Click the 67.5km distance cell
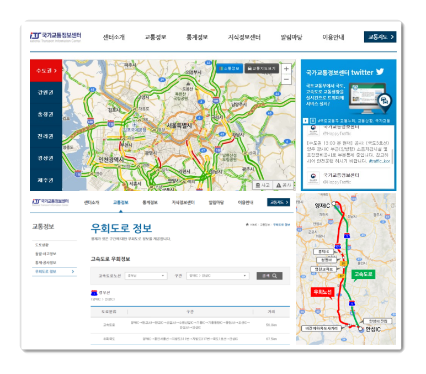Viewport: 426px width, 374px height. (x=271, y=339)
